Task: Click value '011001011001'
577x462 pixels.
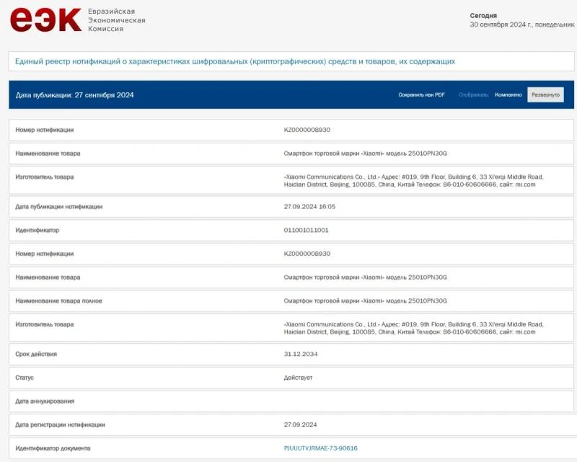Action: tap(306, 230)
